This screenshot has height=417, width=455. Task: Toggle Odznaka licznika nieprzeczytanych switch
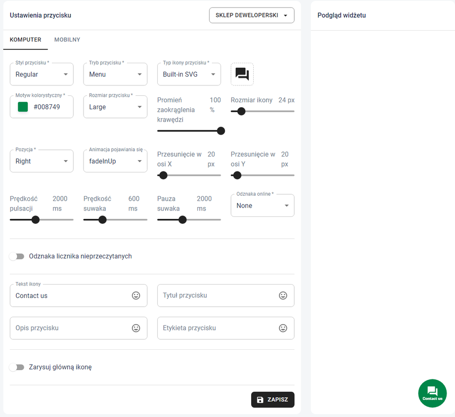[x=17, y=256]
